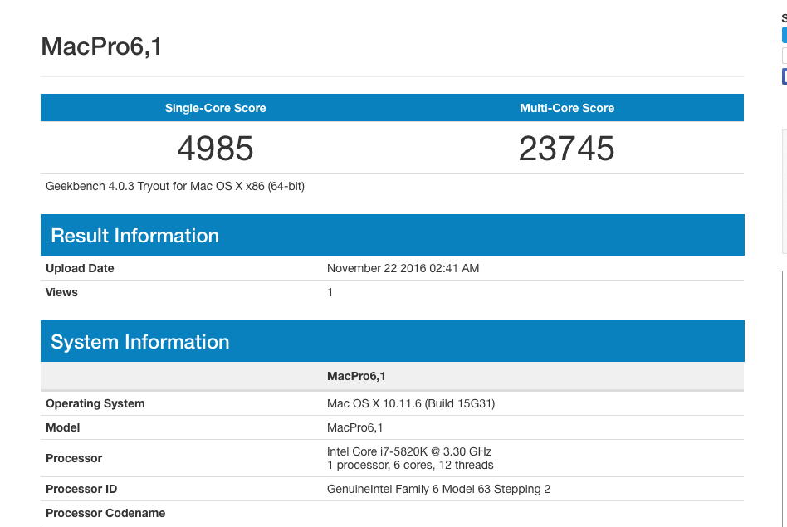Click the Processor row label
This screenshot has height=527, width=787.
click(x=74, y=458)
